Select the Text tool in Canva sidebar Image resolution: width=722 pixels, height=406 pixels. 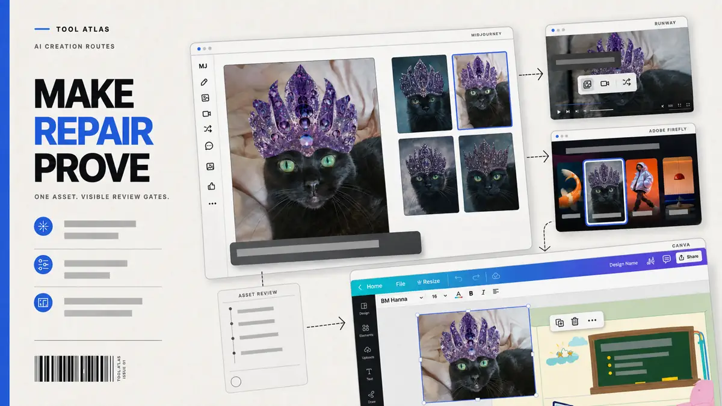click(x=369, y=374)
